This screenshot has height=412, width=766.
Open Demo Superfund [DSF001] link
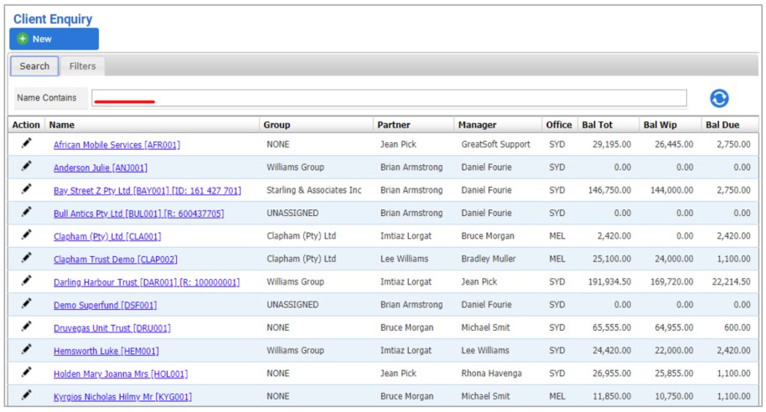point(105,306)
